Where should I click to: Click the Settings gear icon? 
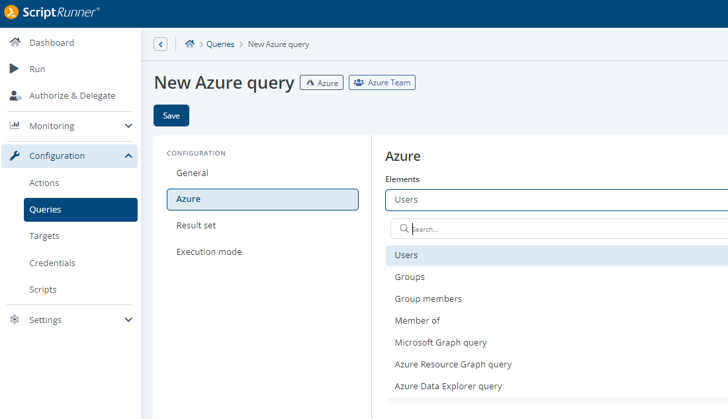tap(15, 320)
